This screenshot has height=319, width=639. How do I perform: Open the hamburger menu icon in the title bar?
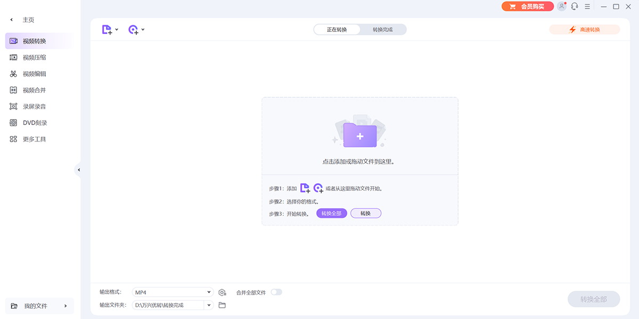pyautogui.click(x=587, y=6)
